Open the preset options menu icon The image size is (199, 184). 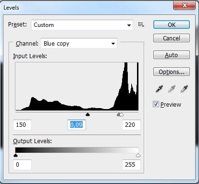[141, 25]
